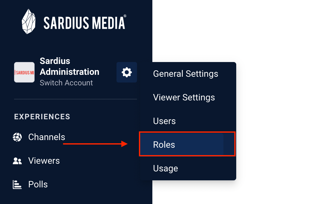Go to Usage in the settings menu

tap(165, 169)
